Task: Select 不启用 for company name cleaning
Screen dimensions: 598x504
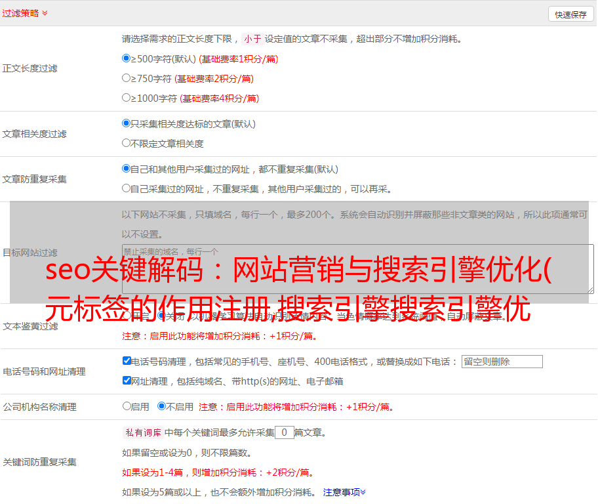Action: 162,406
